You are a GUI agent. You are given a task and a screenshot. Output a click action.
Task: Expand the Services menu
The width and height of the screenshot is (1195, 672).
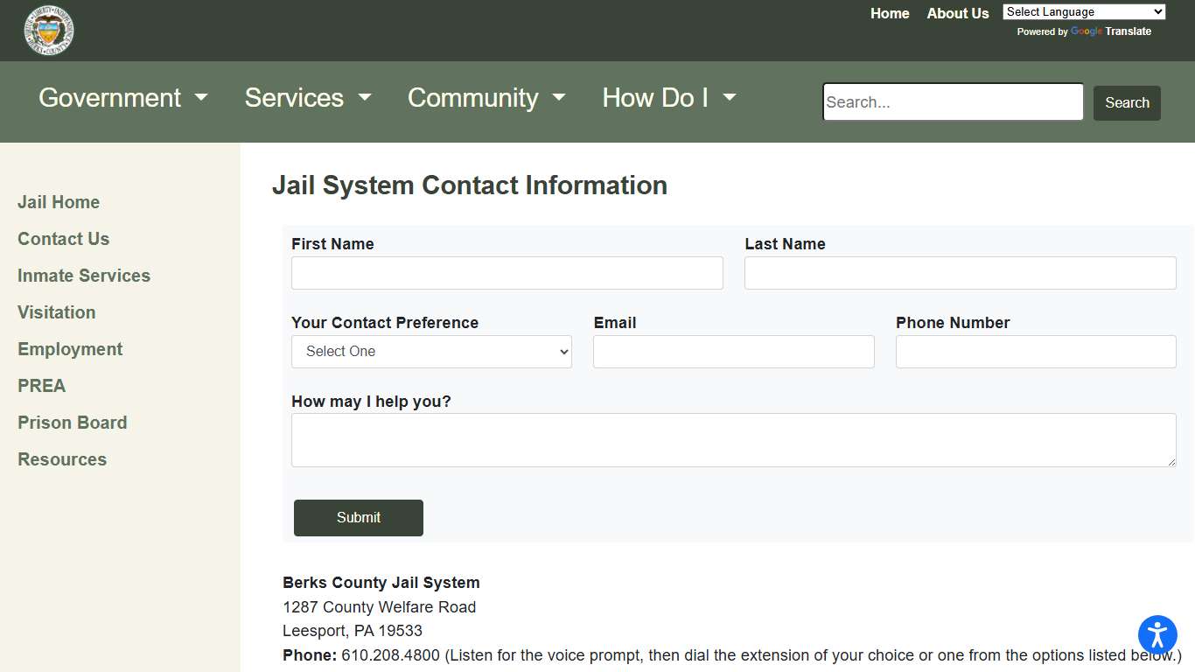(x=308, y=98)
